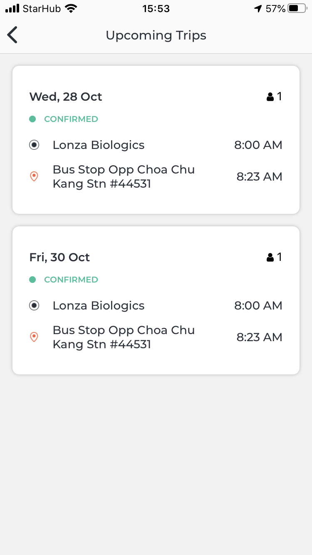This screenshot has height=555, width=312.
Task: Select Lonza Biologics pickup in Wed trip
Action: coord(99,145)
